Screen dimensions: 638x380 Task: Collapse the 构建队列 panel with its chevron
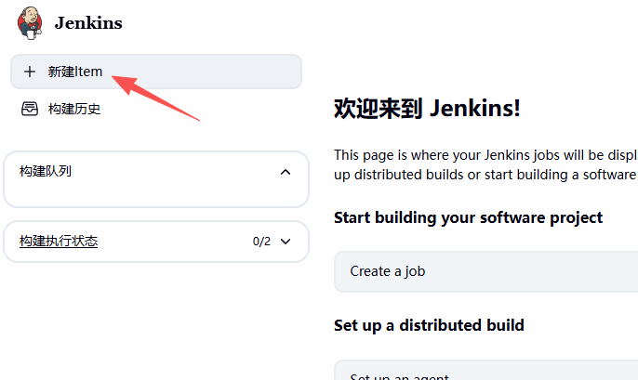click(x=286, y=172)
